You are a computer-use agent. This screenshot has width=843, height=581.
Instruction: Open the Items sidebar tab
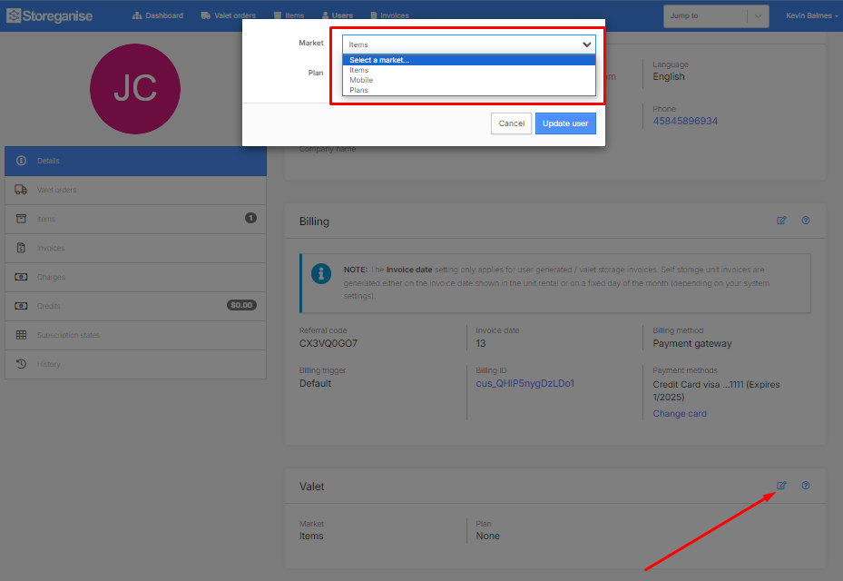135,219
